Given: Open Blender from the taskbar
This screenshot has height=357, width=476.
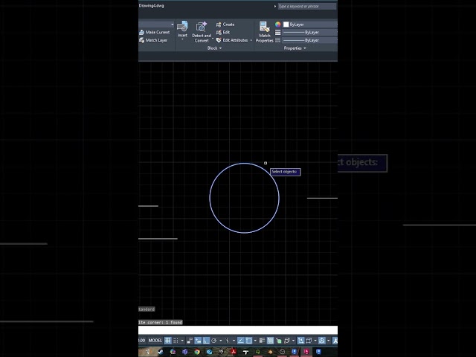Looking at the screenshot, I should click(270, 352).
